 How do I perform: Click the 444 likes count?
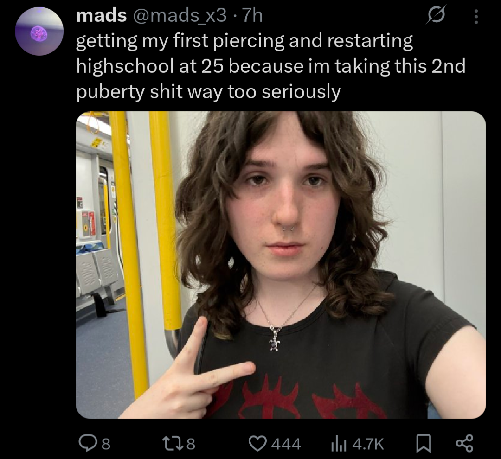pyautogui.click(x=286, y=444)
